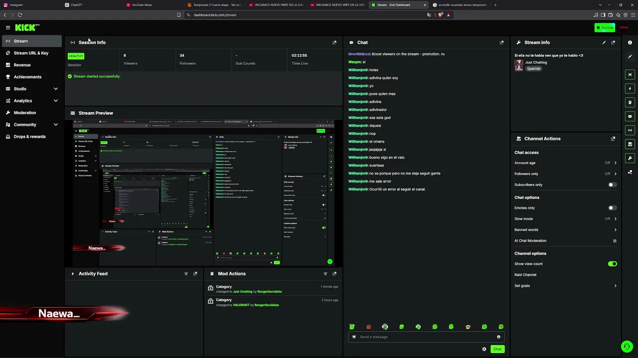This screenshot has height=358, width=638.
Task: Open the support chat bubble at bottom right
Action: point(627,347)
